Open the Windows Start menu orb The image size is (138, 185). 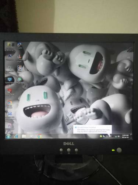pos(8,136)
